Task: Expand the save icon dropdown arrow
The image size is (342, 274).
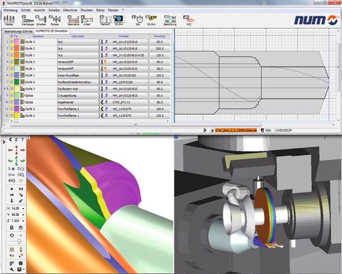Action: pos(23,270)
